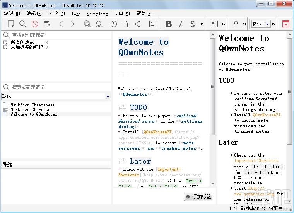294x213 pixels.
Task: Click QOwnNotesAPI link in preview
Action: (x=267, y=115)
